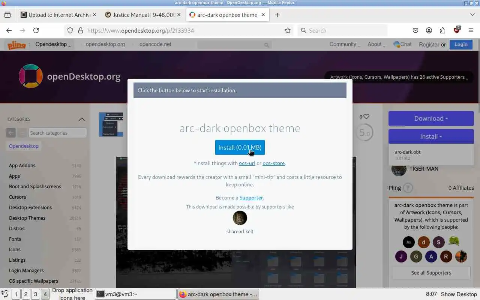Click the theme thumbnail preview image

point(111,124)
